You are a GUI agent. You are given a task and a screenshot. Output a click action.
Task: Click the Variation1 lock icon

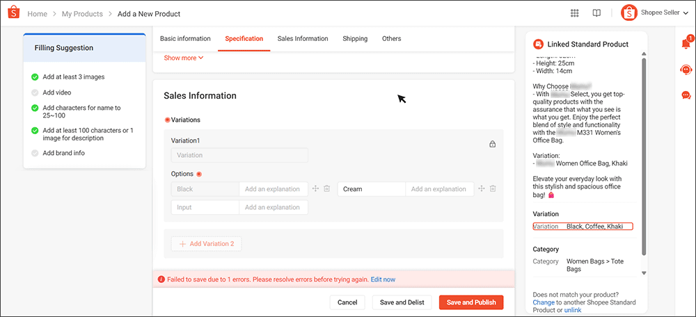tap(492, 144)
